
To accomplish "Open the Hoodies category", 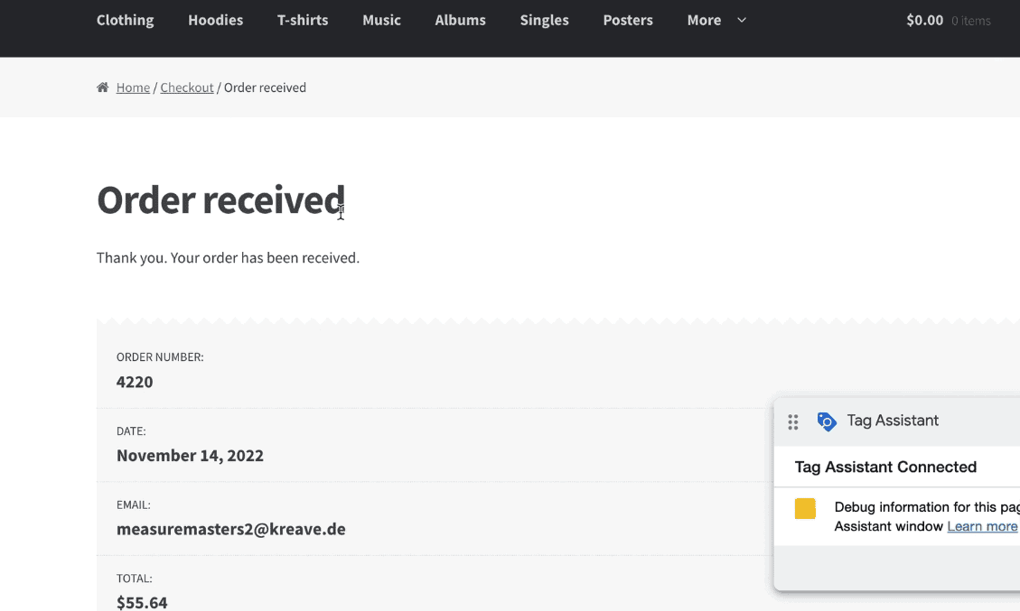I will pos(215,19).
